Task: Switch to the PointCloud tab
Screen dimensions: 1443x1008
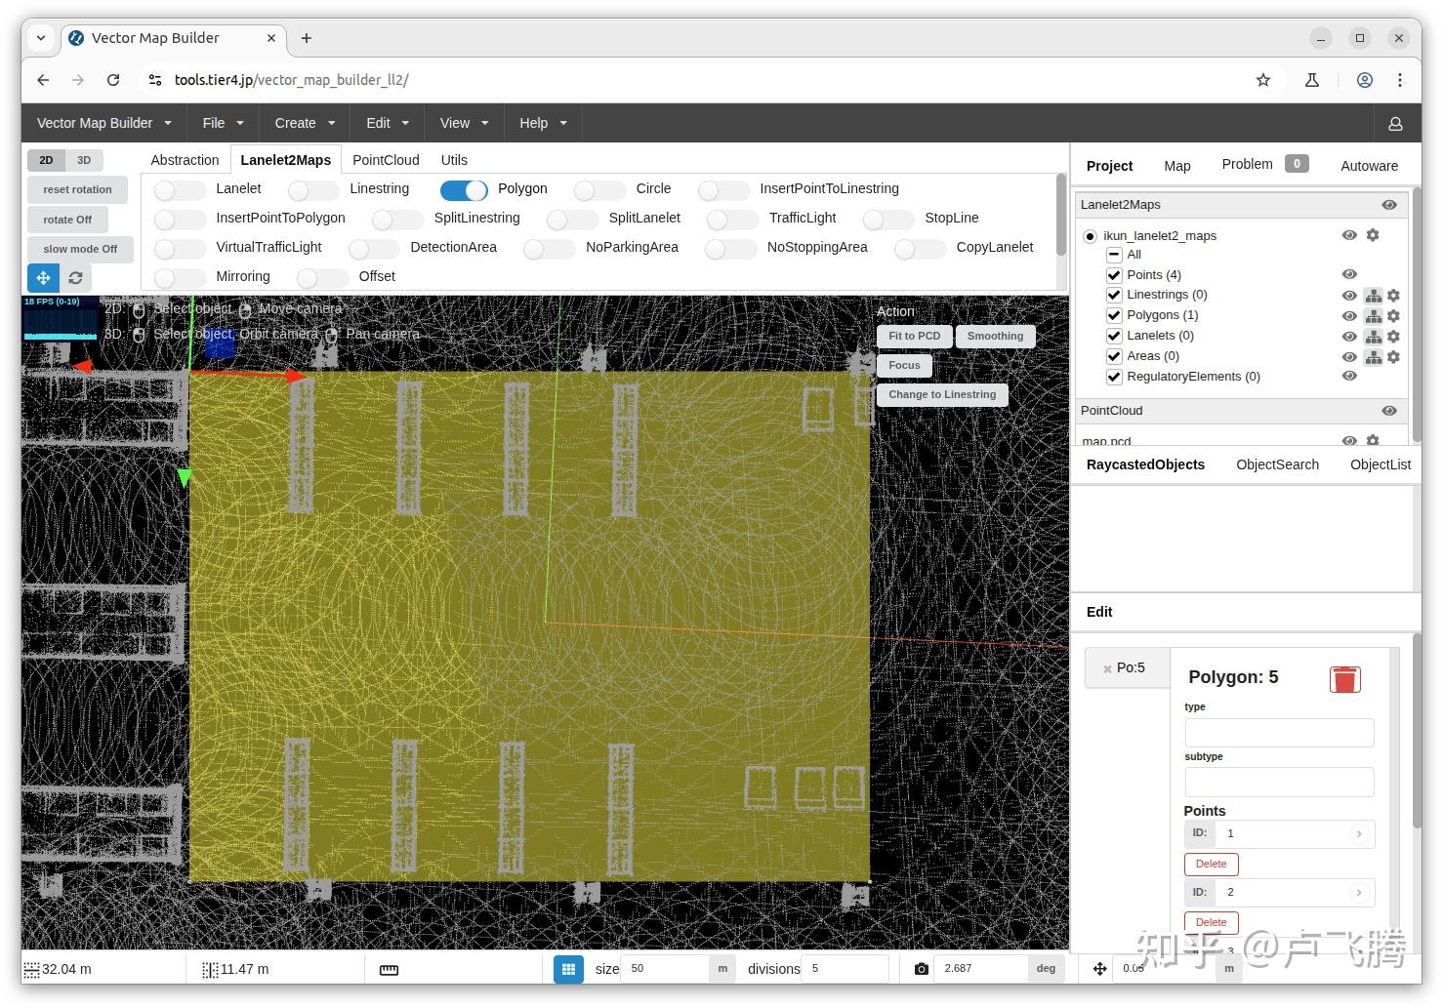Action: 386,160
